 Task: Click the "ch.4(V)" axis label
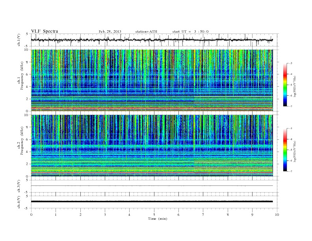19,202
